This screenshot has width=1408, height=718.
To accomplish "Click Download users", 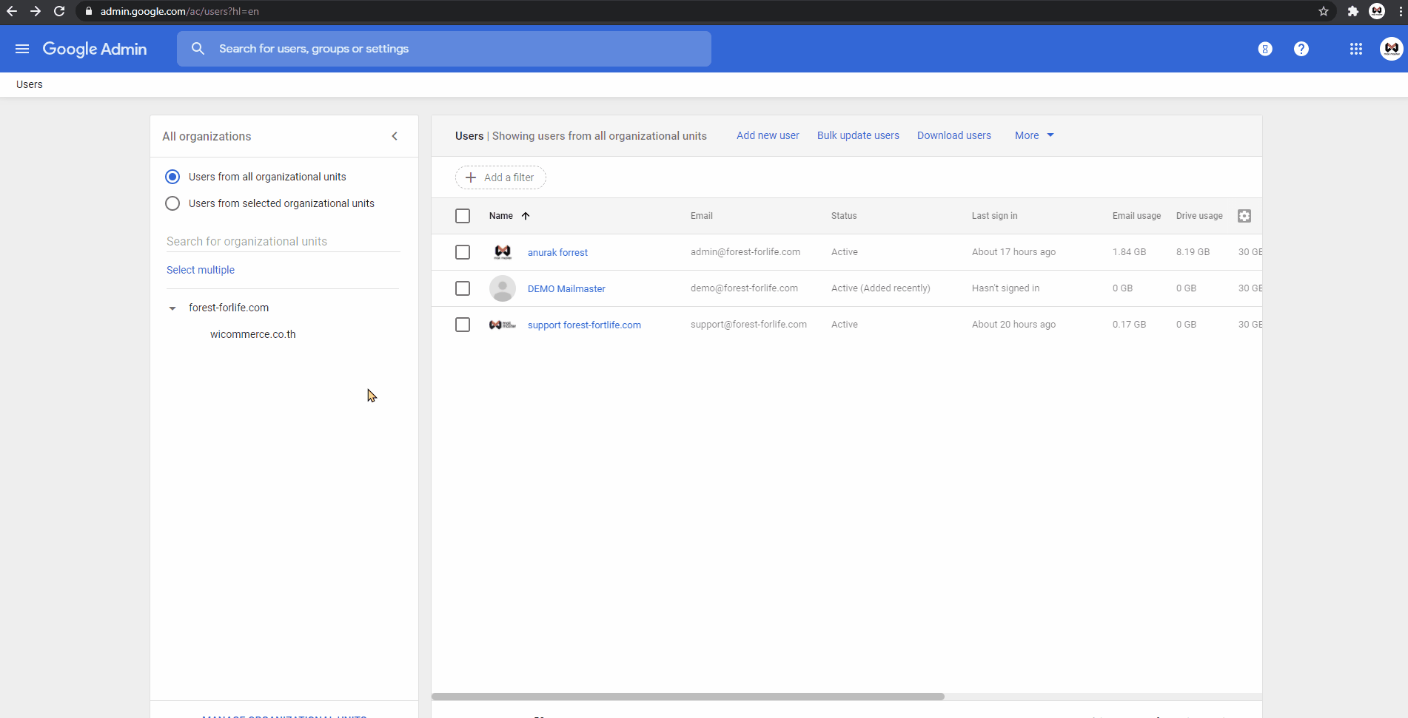I will (954, 135).
